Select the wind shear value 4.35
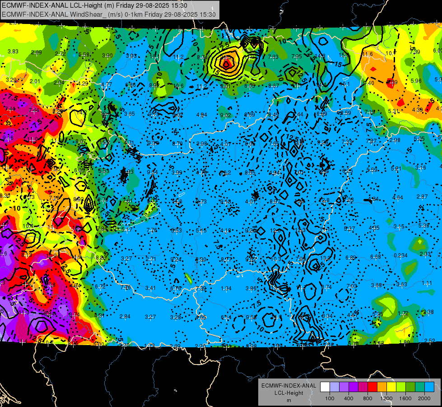The height and width of the screenshot is (407, 442). 374,227
